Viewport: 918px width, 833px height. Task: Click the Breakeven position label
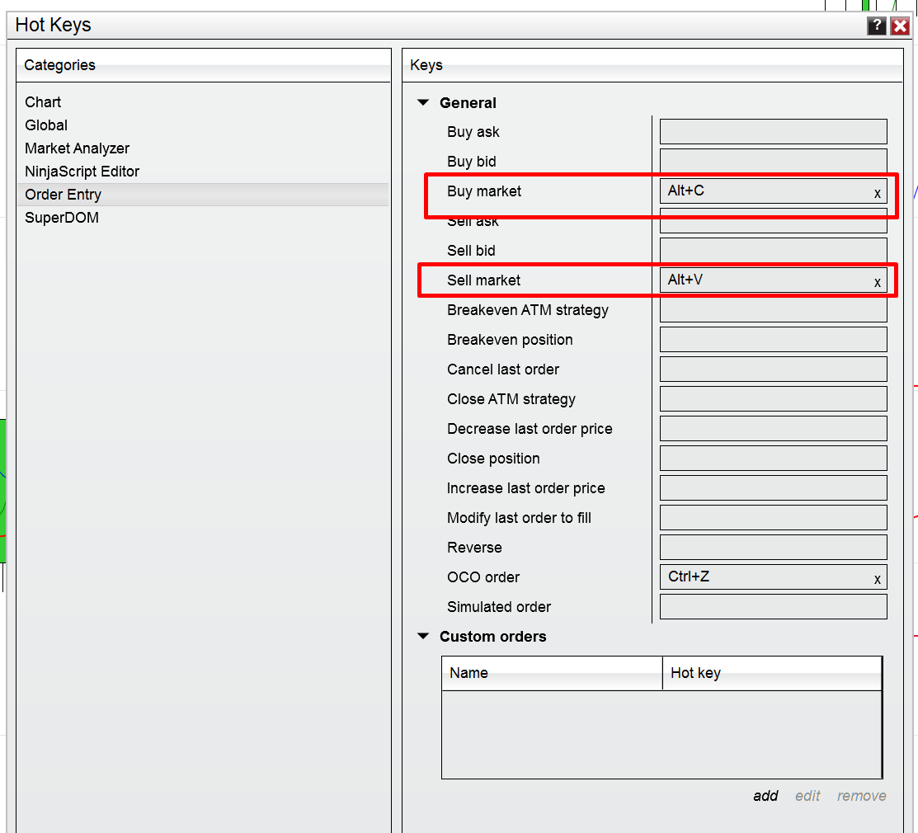510,340
